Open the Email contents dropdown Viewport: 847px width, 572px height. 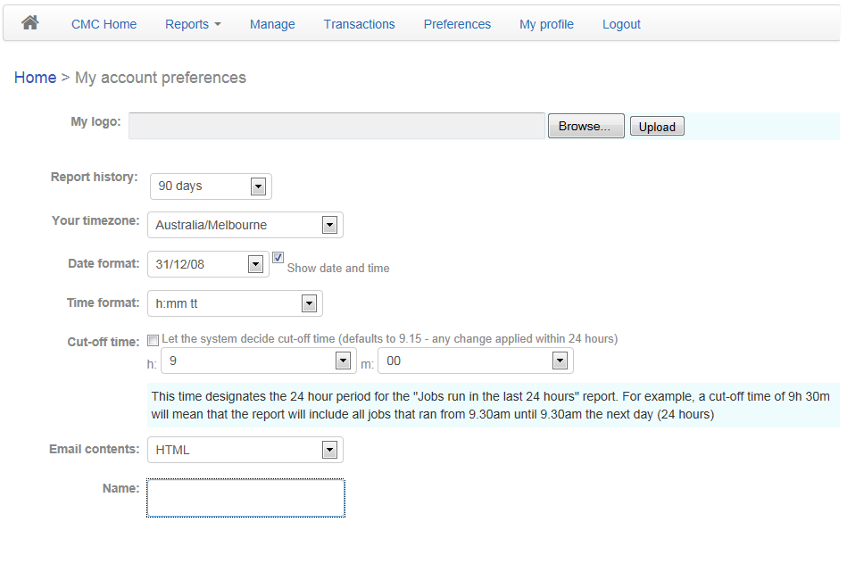[x=245, y=450]
